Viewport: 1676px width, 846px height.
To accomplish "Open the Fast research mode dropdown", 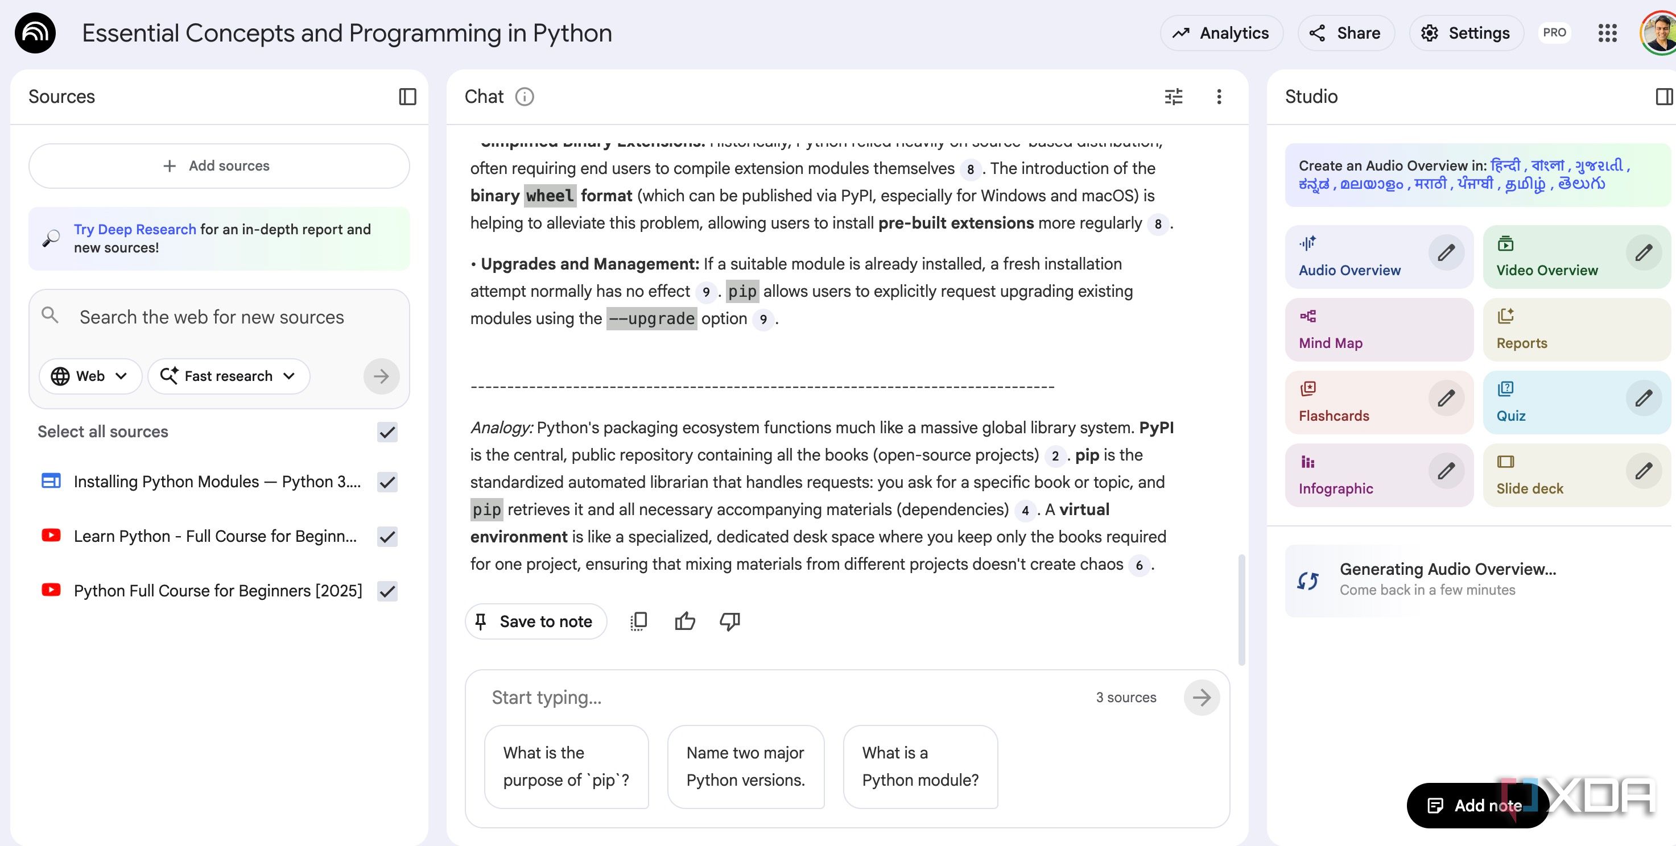I will pyautogui.click(x=228, y=376).
